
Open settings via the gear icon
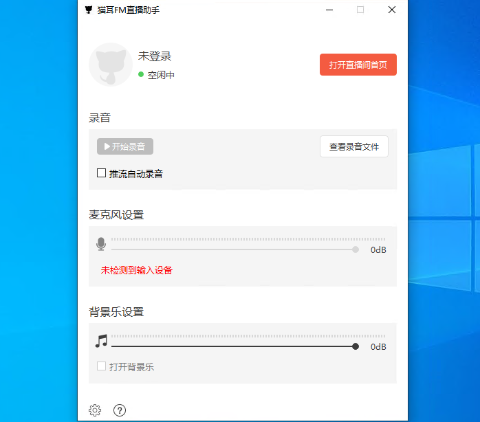[95, 410]
